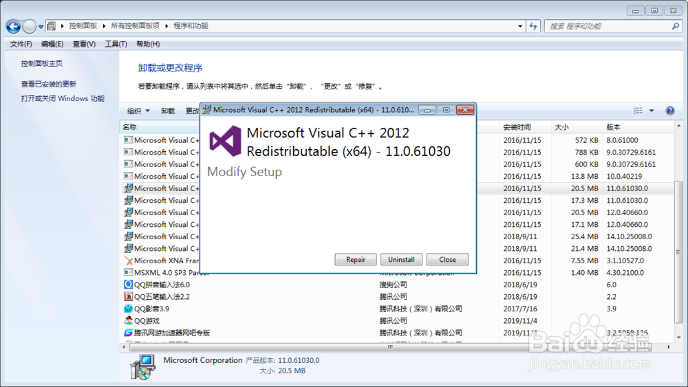The image size is (688, 387).
Task: Click publisher 搜狗公司 in the list
Action: click(393, 285)
